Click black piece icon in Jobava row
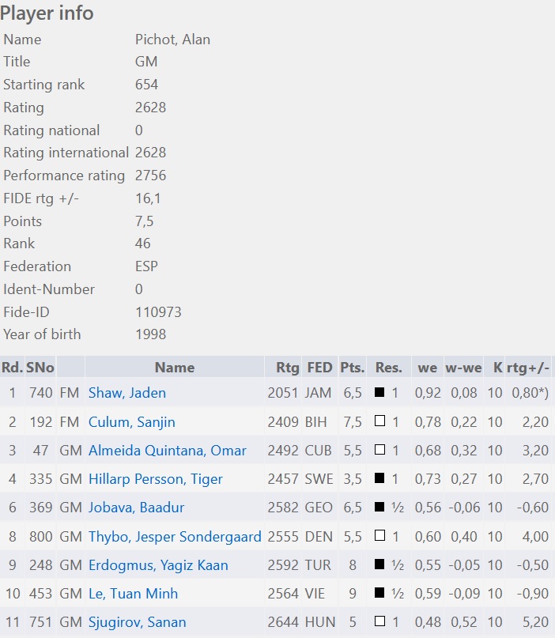 (379, 507)
